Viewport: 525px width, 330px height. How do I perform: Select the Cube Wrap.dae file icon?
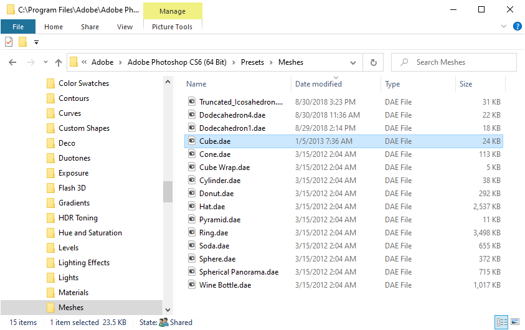[192, 167]
